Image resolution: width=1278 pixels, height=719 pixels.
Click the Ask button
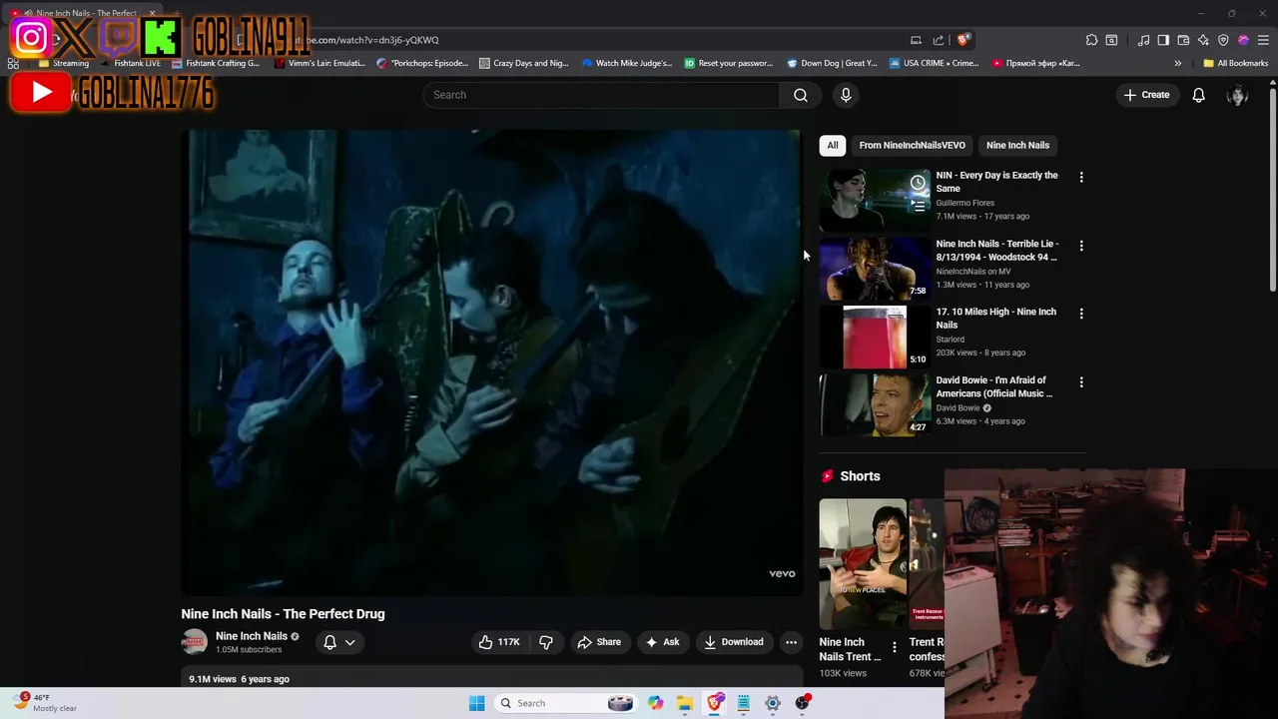(662, 642)
